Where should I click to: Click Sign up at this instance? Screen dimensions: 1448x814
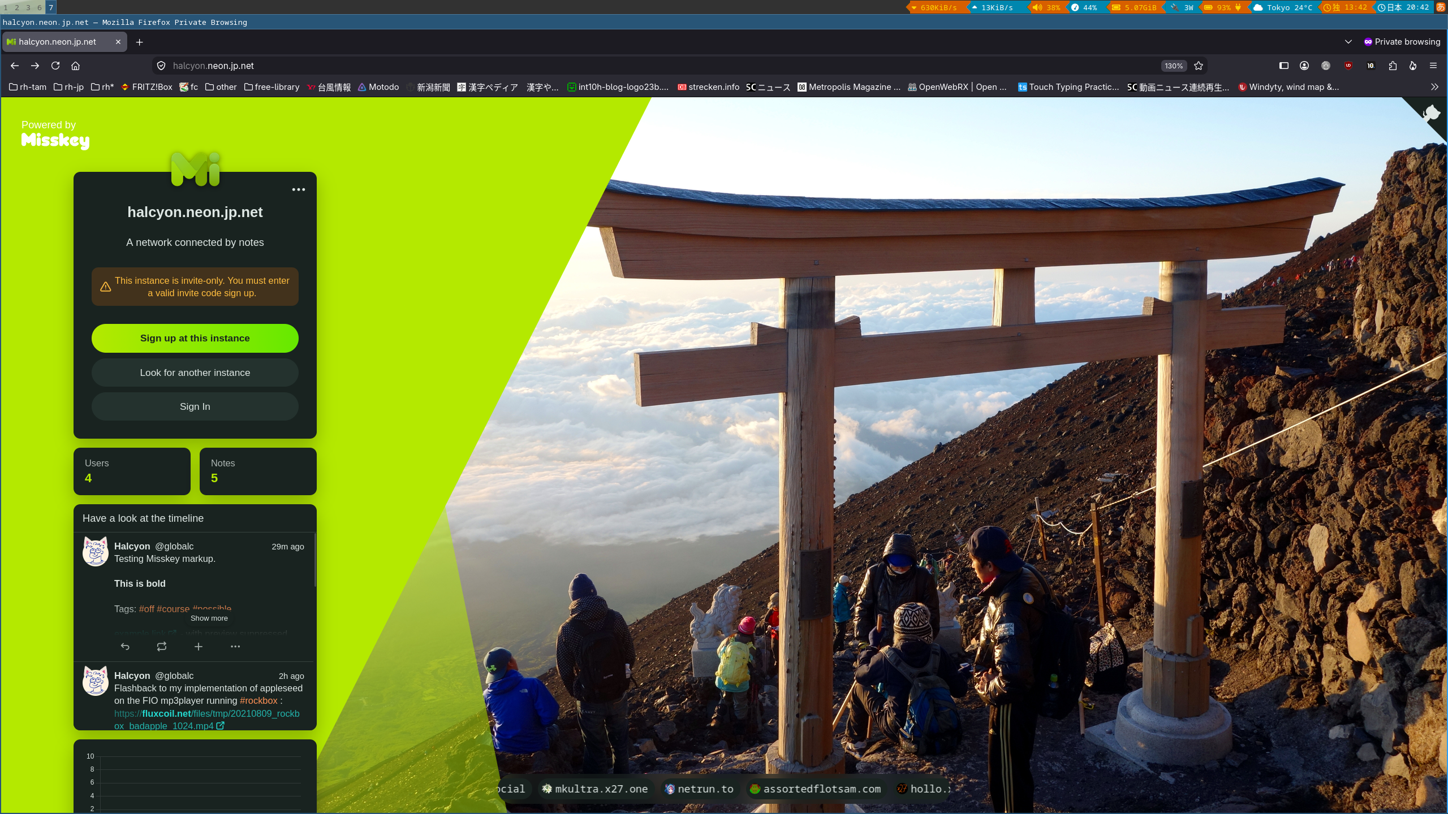pos(195,338)
